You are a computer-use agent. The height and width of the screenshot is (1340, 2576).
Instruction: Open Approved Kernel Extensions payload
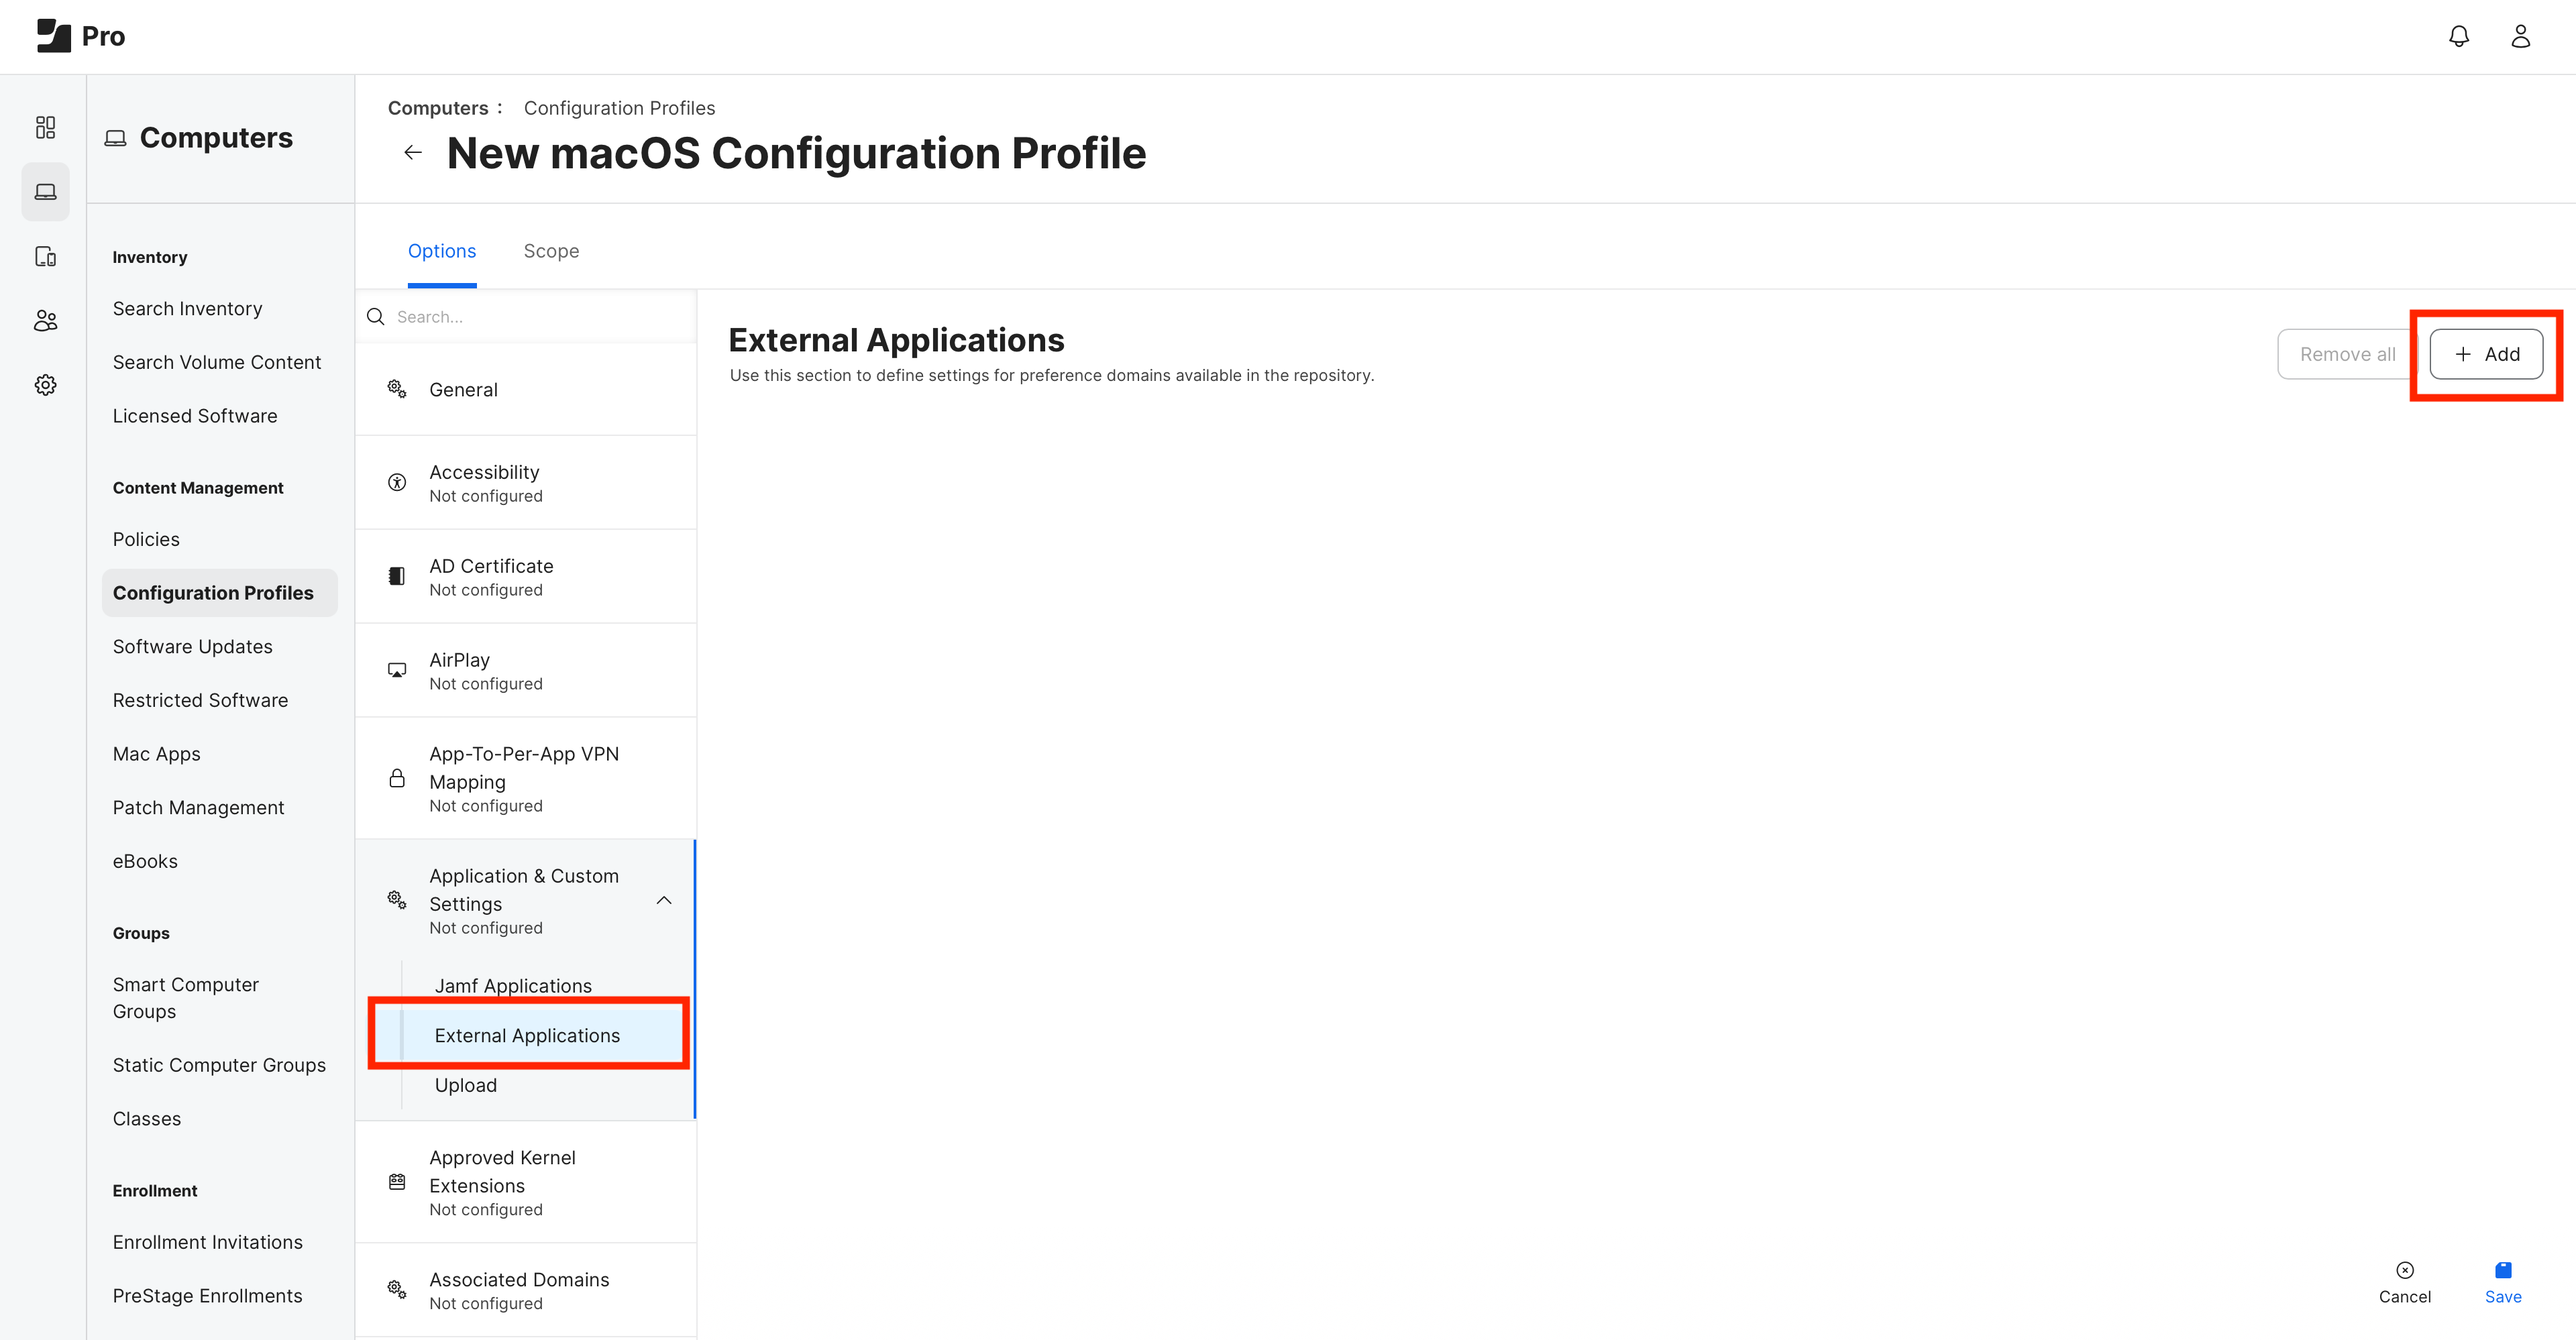tap(526, 1182)
